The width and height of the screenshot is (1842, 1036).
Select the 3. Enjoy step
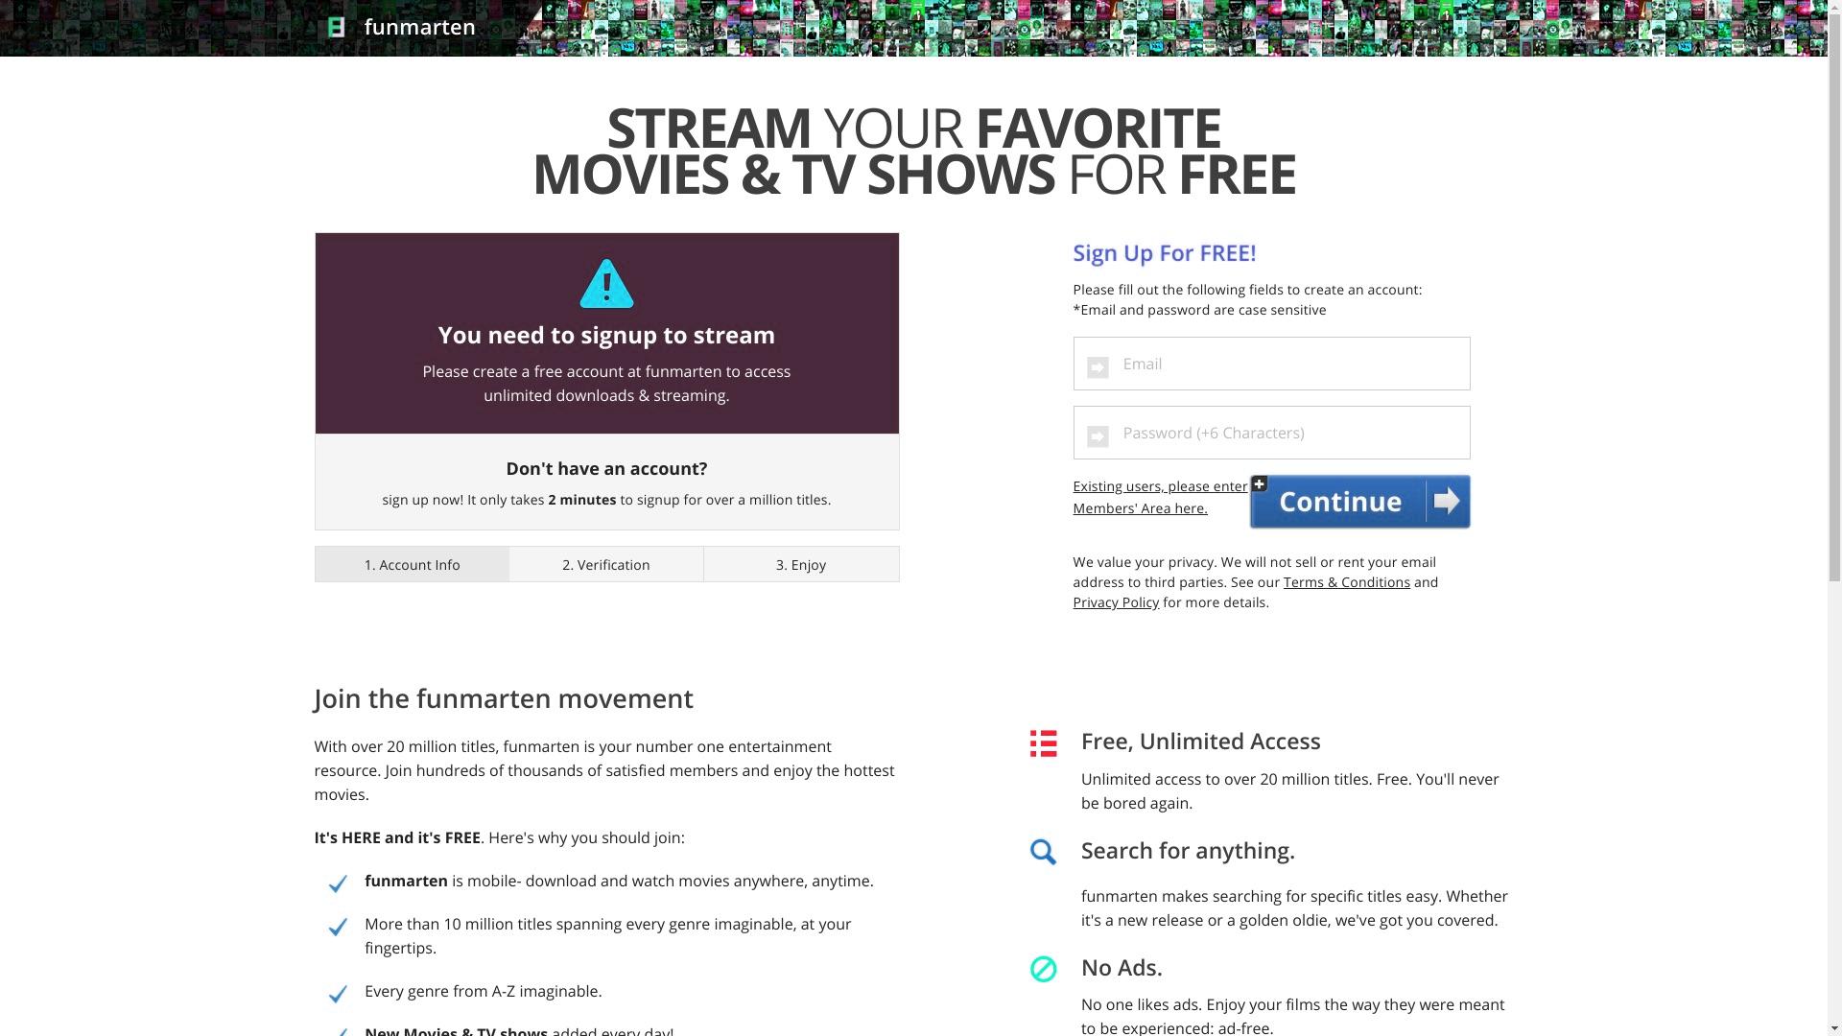pos(801,565)
